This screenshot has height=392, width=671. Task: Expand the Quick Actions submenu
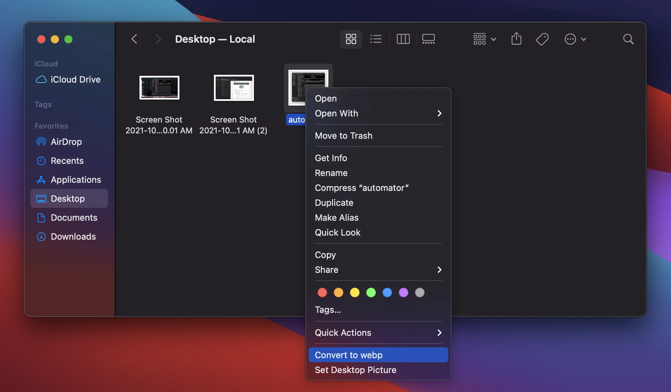coord(378,333)
